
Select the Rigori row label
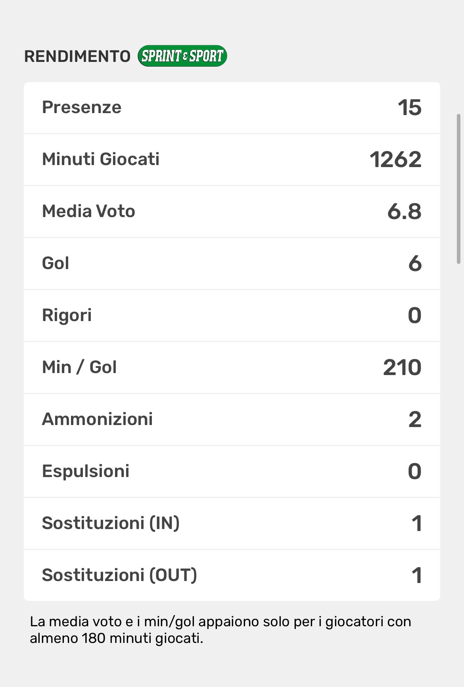pyautogui.click(x=67, y=316)
